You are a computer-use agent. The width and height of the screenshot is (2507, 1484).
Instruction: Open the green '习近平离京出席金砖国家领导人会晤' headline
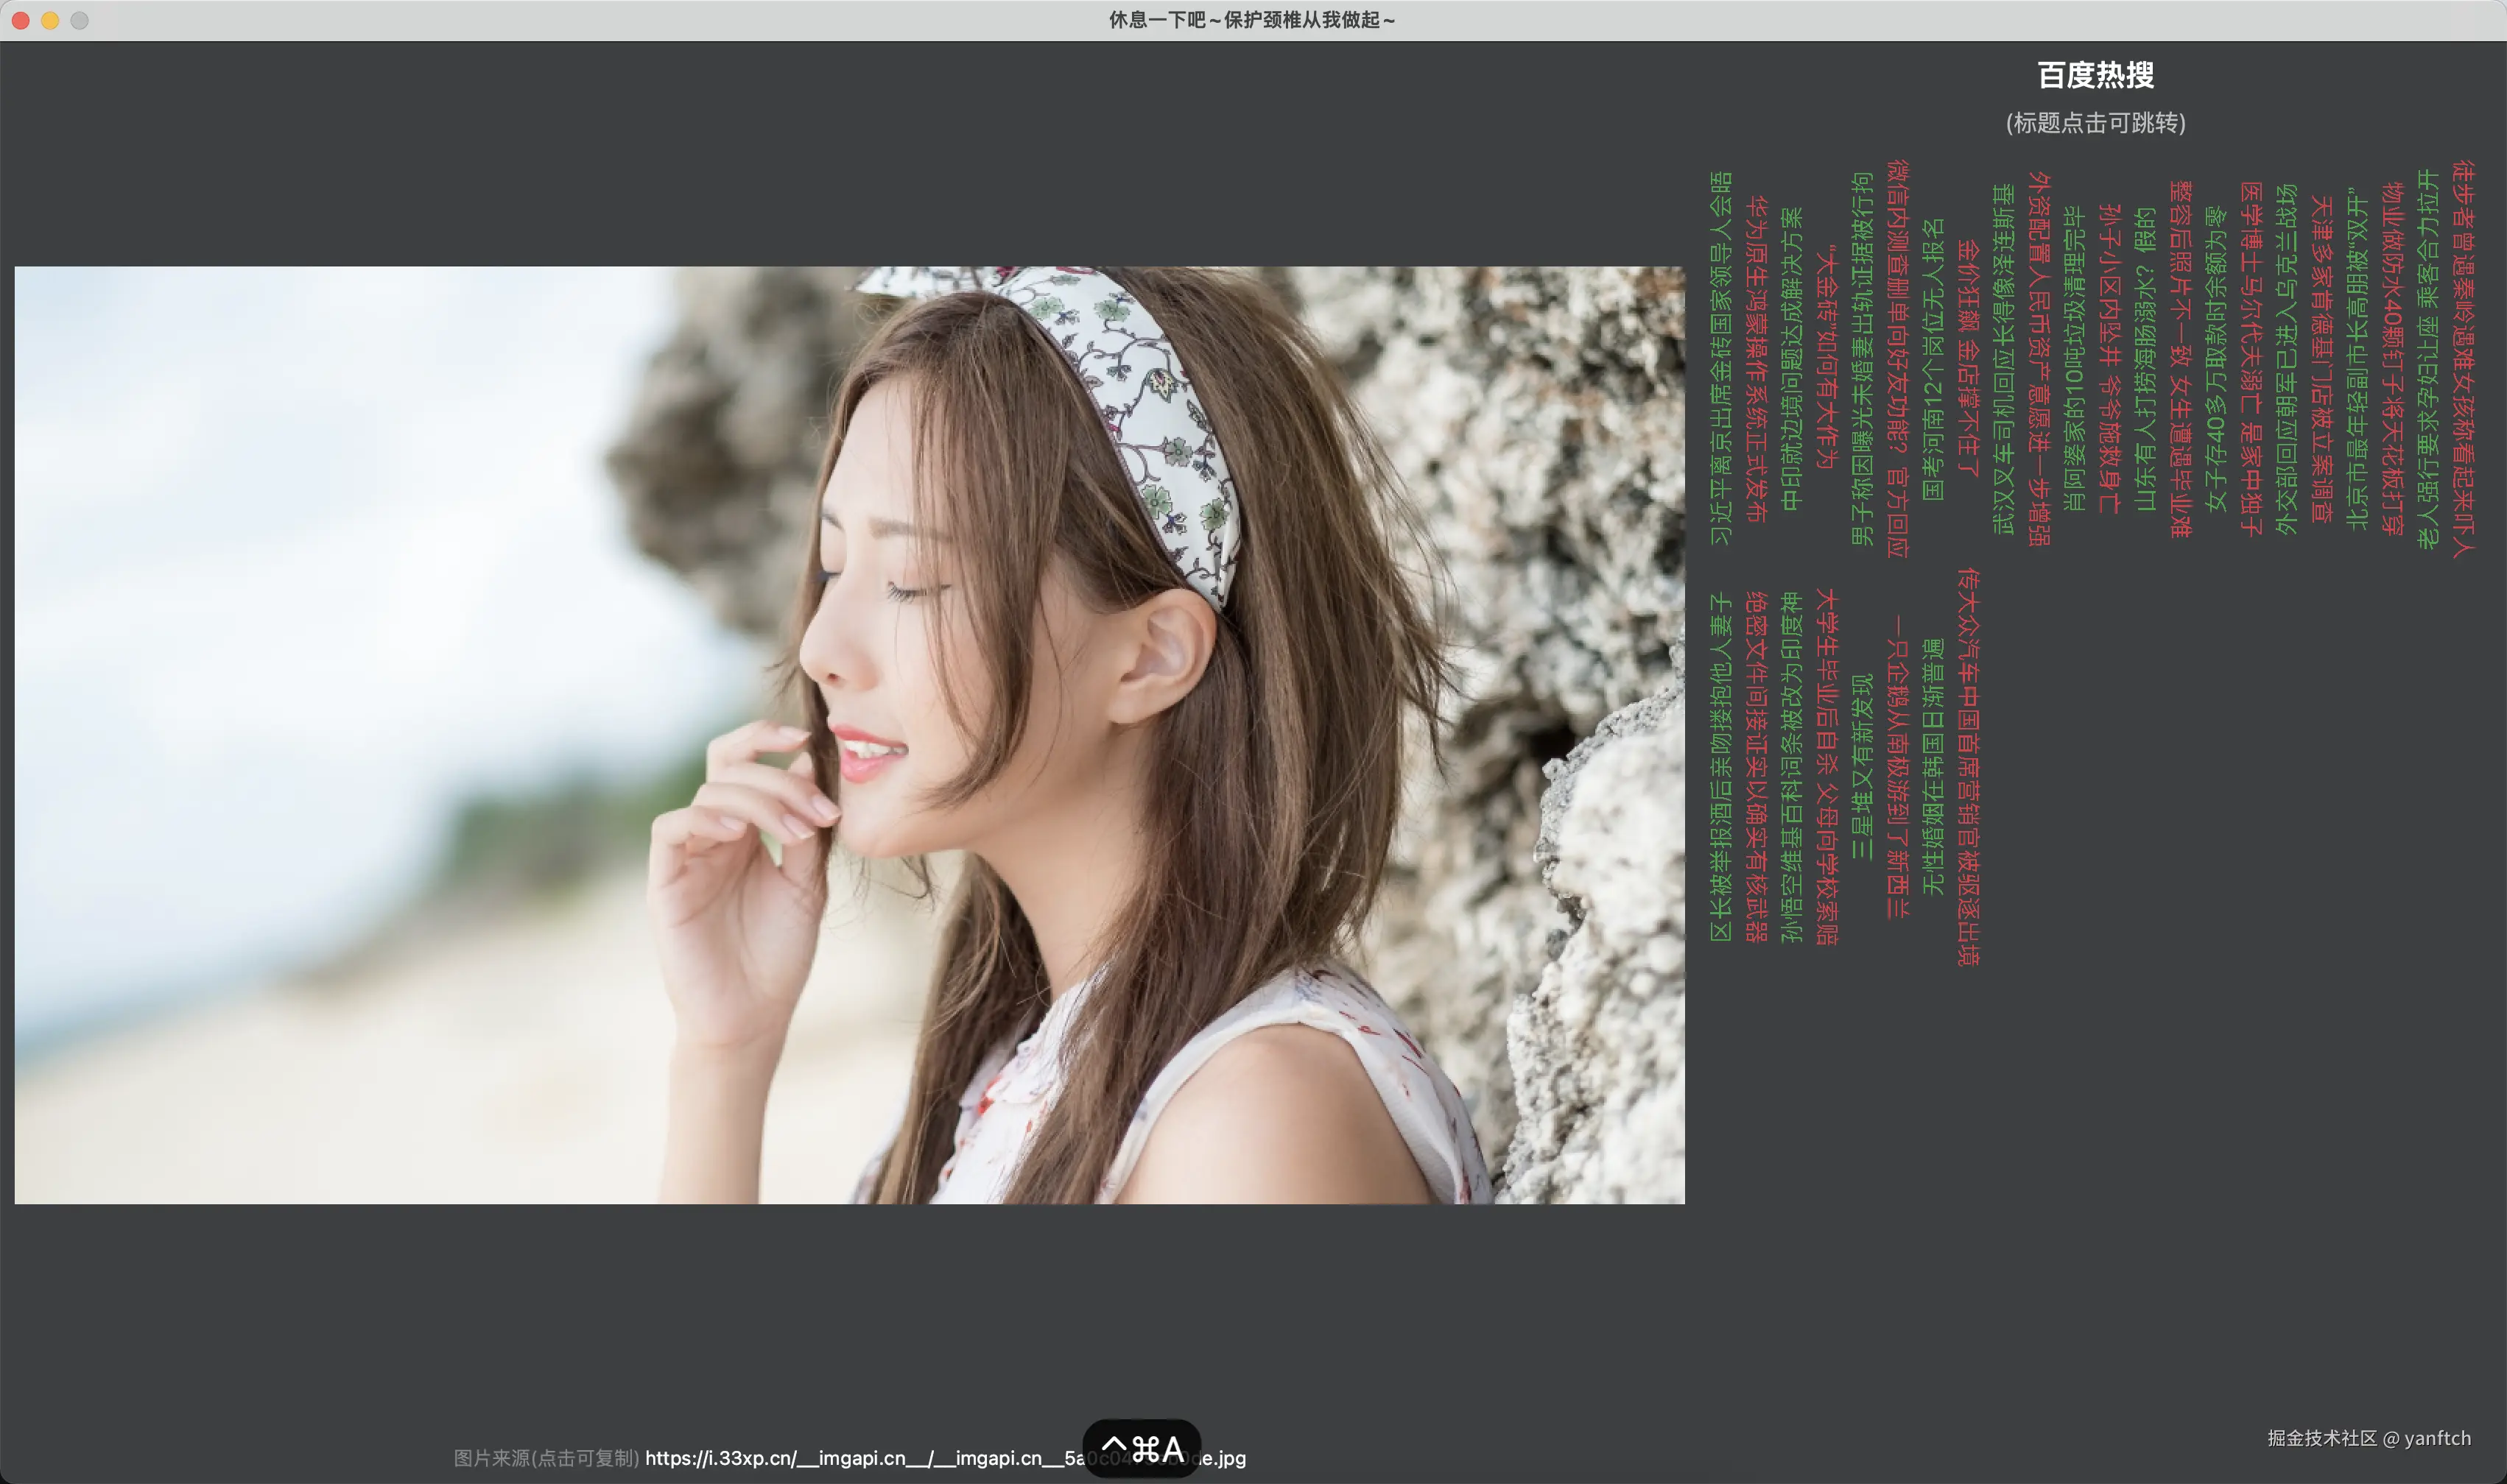[1720, 358]
